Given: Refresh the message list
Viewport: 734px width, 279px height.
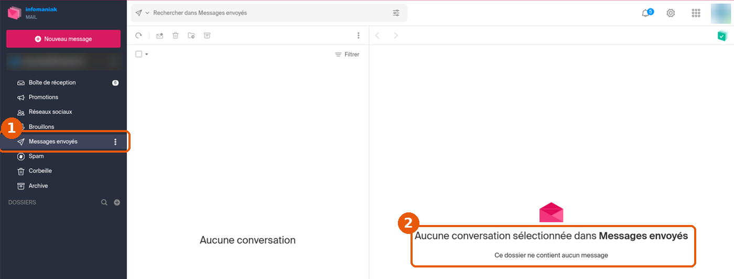Looking at the screenshot, I should (x=138, y=36).
